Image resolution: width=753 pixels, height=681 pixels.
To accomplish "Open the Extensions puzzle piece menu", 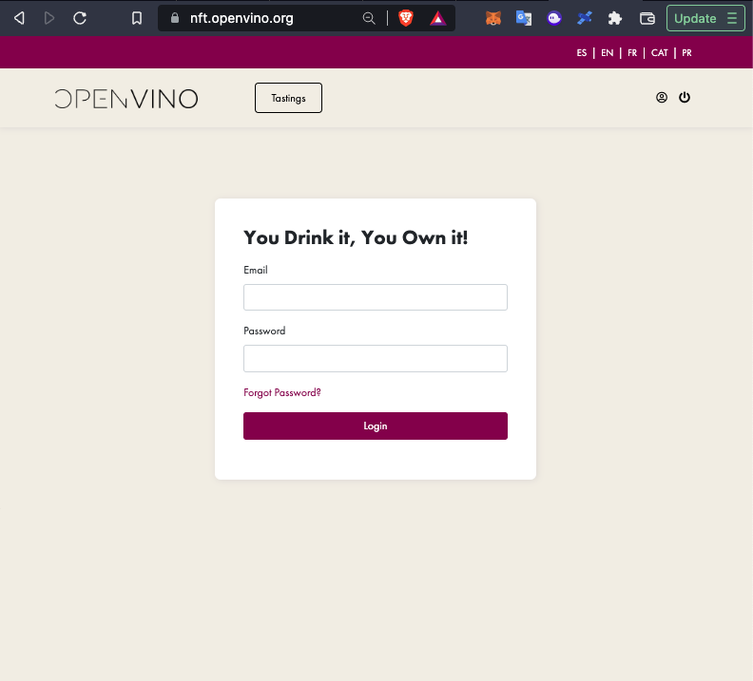I will pyautogui.click(x=615, y=18).
